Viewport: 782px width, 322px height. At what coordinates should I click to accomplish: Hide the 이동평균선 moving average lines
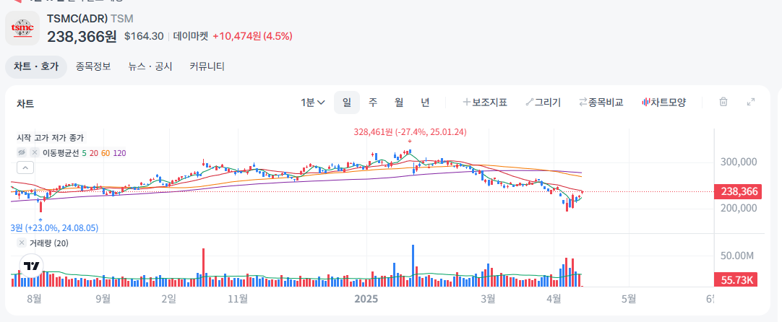[22, 152]
